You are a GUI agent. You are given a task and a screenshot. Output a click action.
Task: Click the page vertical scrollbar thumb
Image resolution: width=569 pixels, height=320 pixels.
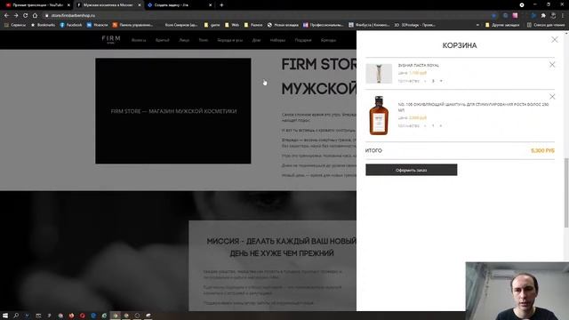pos(566,193)
